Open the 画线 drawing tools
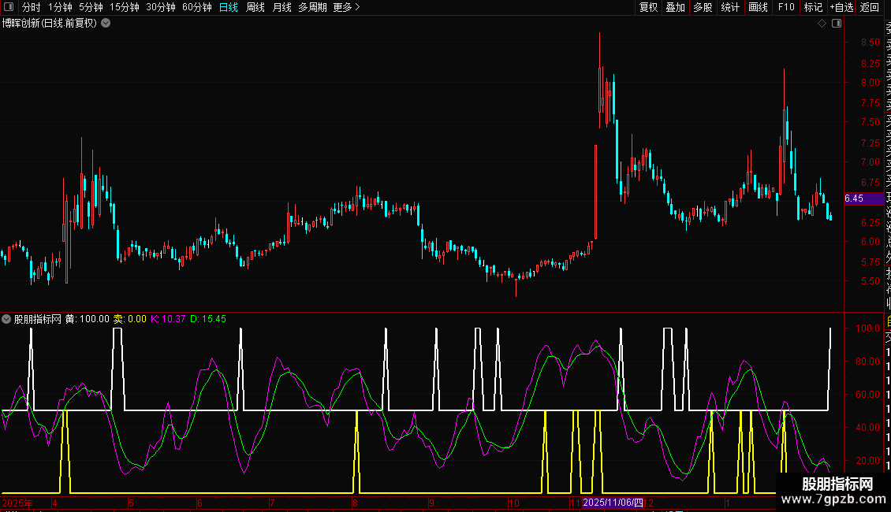This screenshot has width=891, height=512. 758,7
